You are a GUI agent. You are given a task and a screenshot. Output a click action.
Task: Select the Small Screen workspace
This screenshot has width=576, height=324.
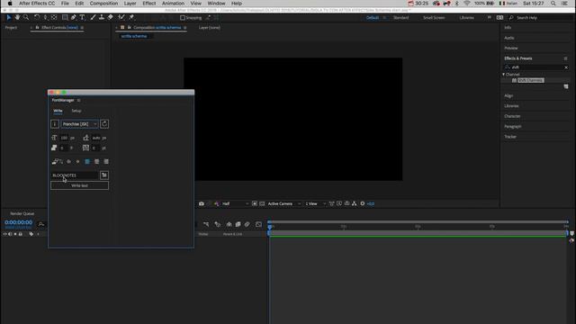[434, 18]
